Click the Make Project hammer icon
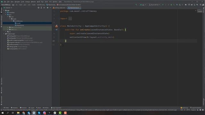Screen dimensions: 205x115 [136, 5]
